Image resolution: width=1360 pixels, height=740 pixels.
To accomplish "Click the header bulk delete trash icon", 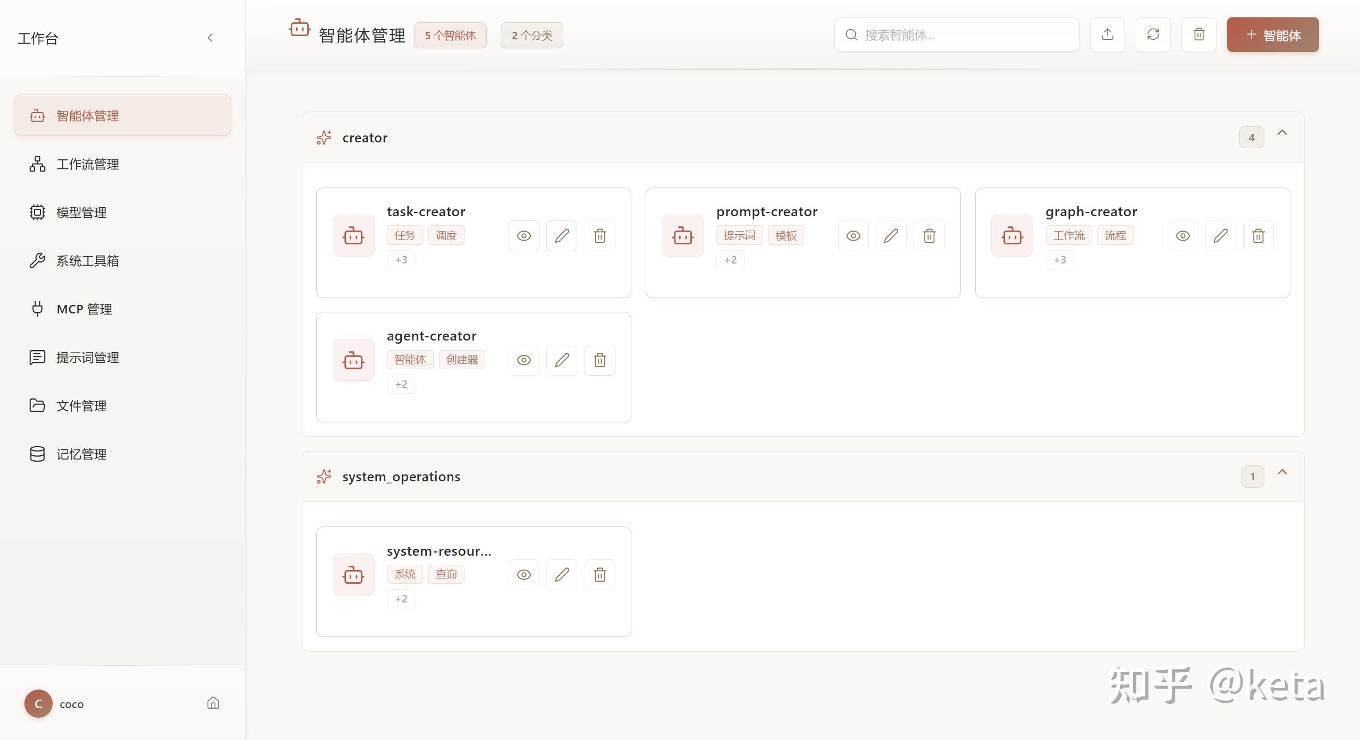I will pos(1198,35).
